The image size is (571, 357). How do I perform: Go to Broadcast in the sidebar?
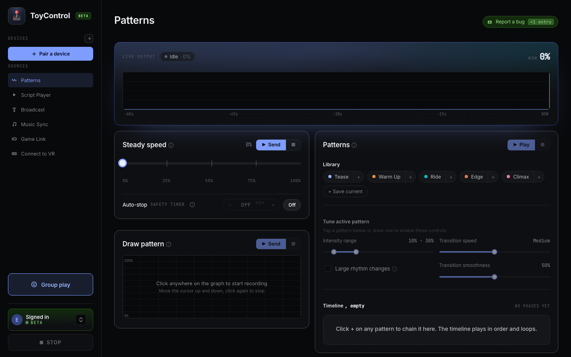click(50, 109)
